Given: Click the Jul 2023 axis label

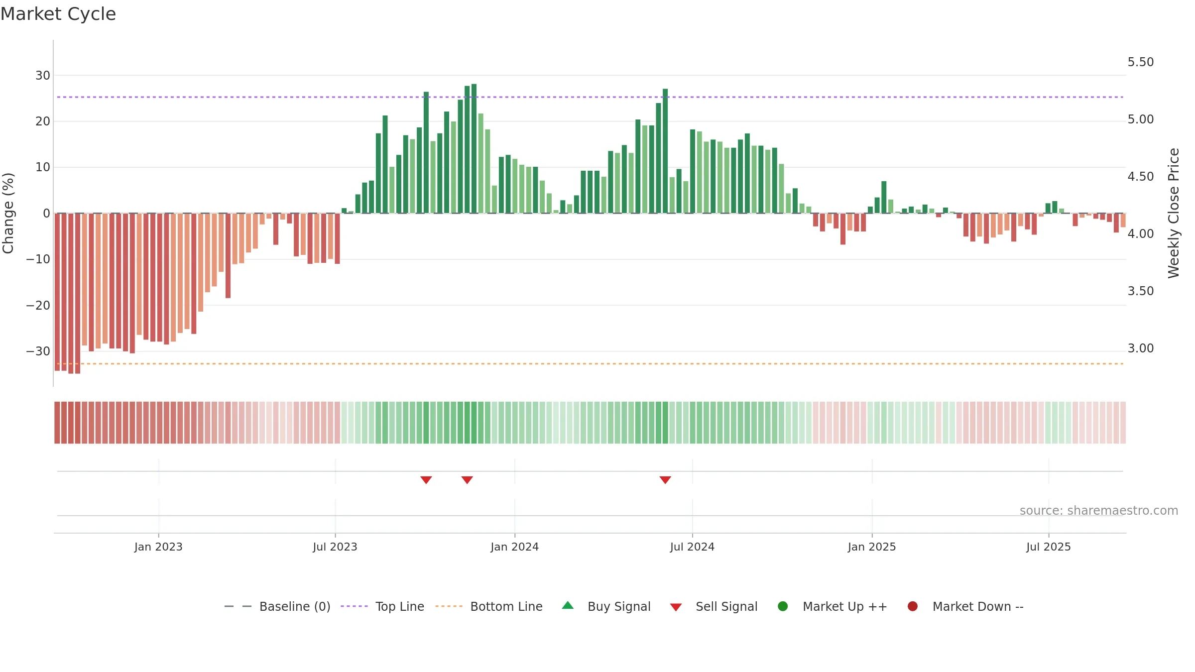Looking at the screenshot, I should (335, 547).
